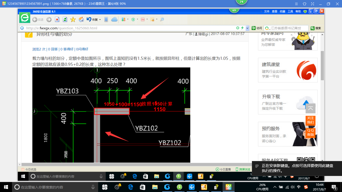
Task: Click the back-to-top arrow button
Action: click(x=310, y=108)
